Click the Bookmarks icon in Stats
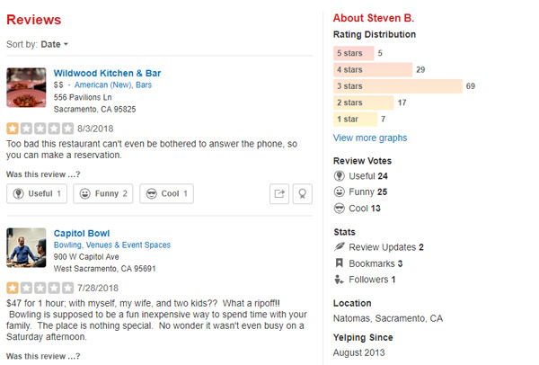The image size is (539, 365). (340, 263)
